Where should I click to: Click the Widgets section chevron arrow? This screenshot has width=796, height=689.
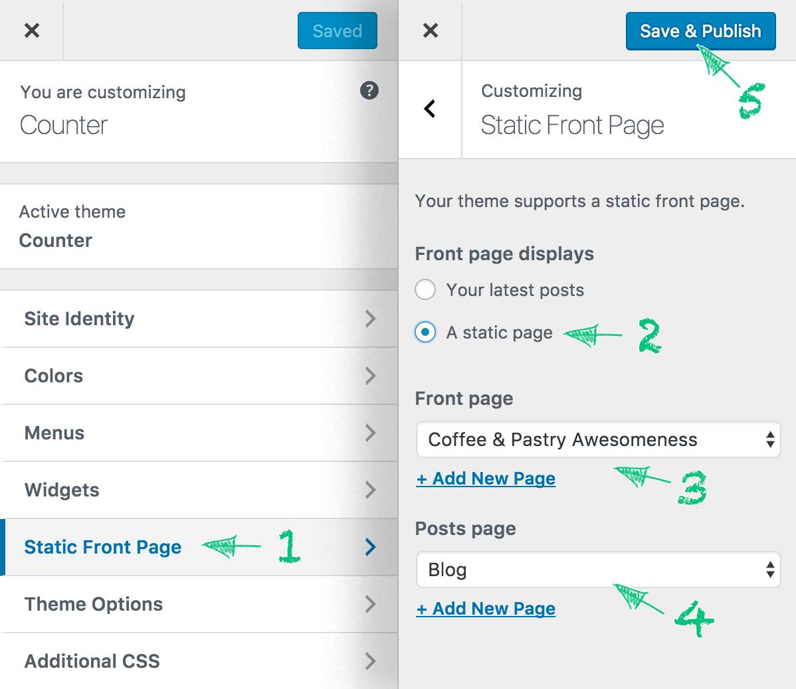coord(371,490)
